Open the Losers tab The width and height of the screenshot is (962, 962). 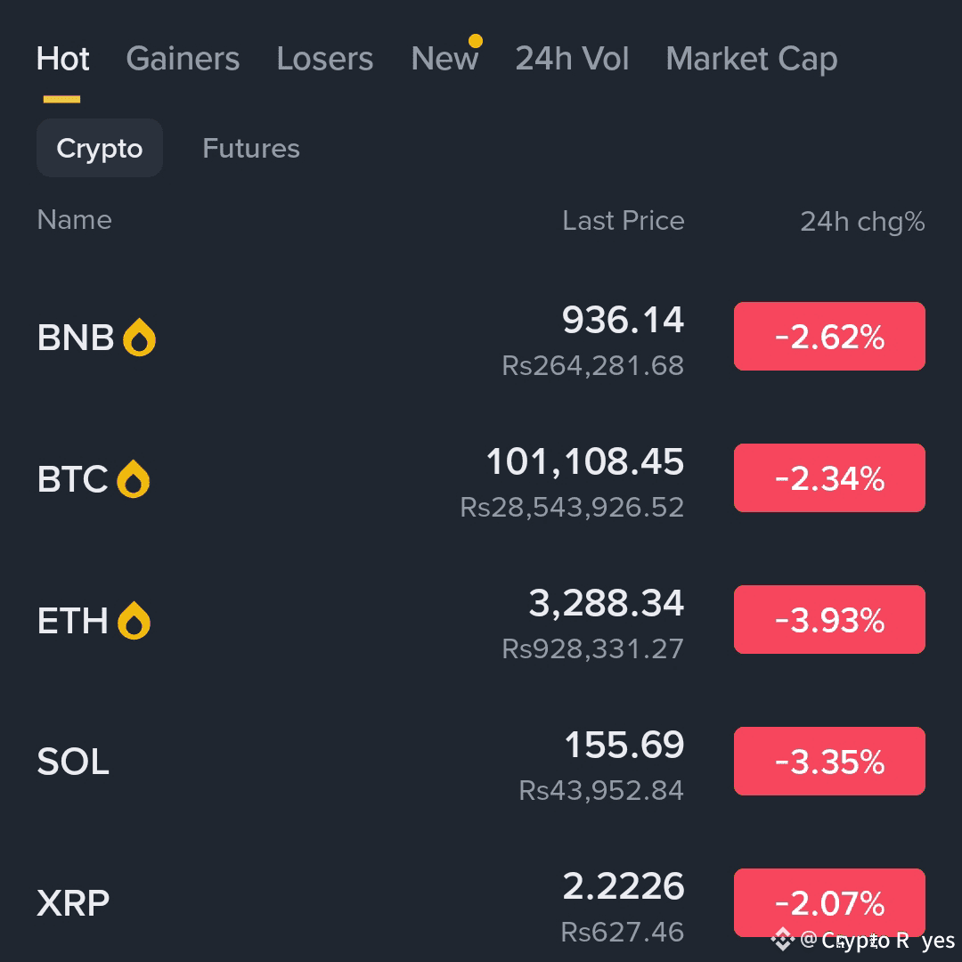[324, 59]
